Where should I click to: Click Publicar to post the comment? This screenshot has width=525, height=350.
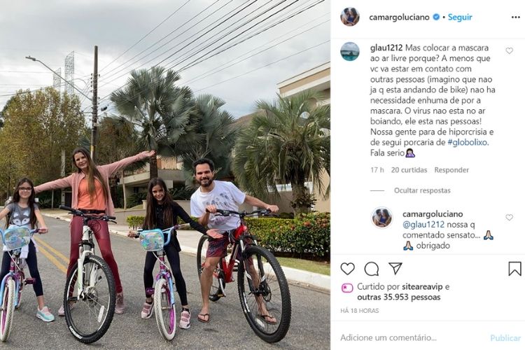tap(505, 338)
